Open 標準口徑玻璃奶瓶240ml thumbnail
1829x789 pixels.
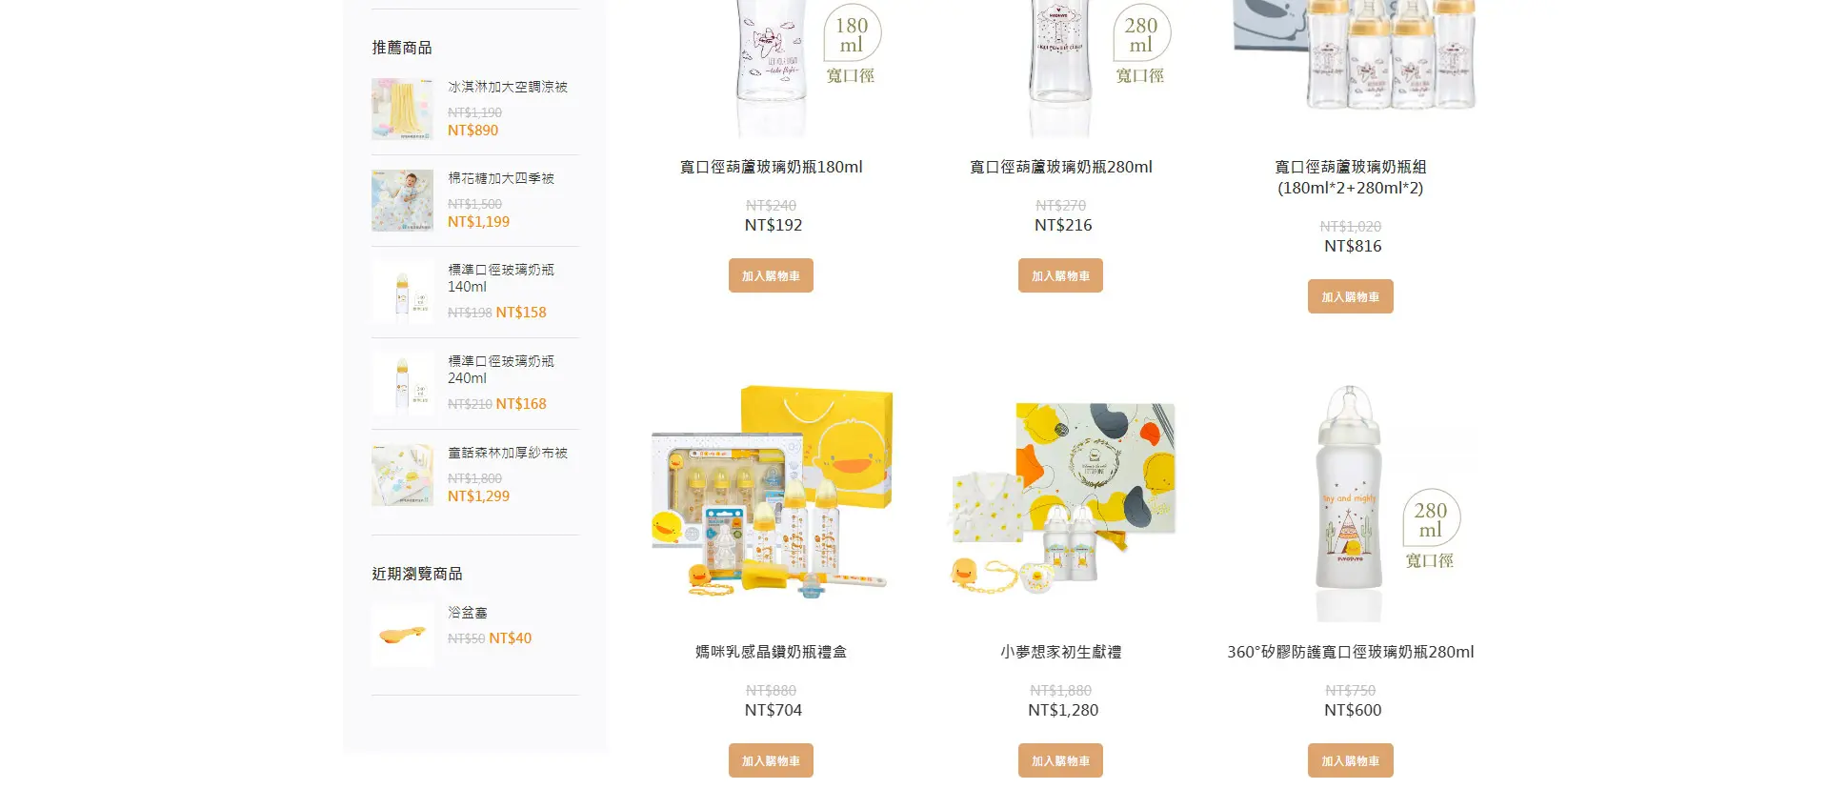402,383
